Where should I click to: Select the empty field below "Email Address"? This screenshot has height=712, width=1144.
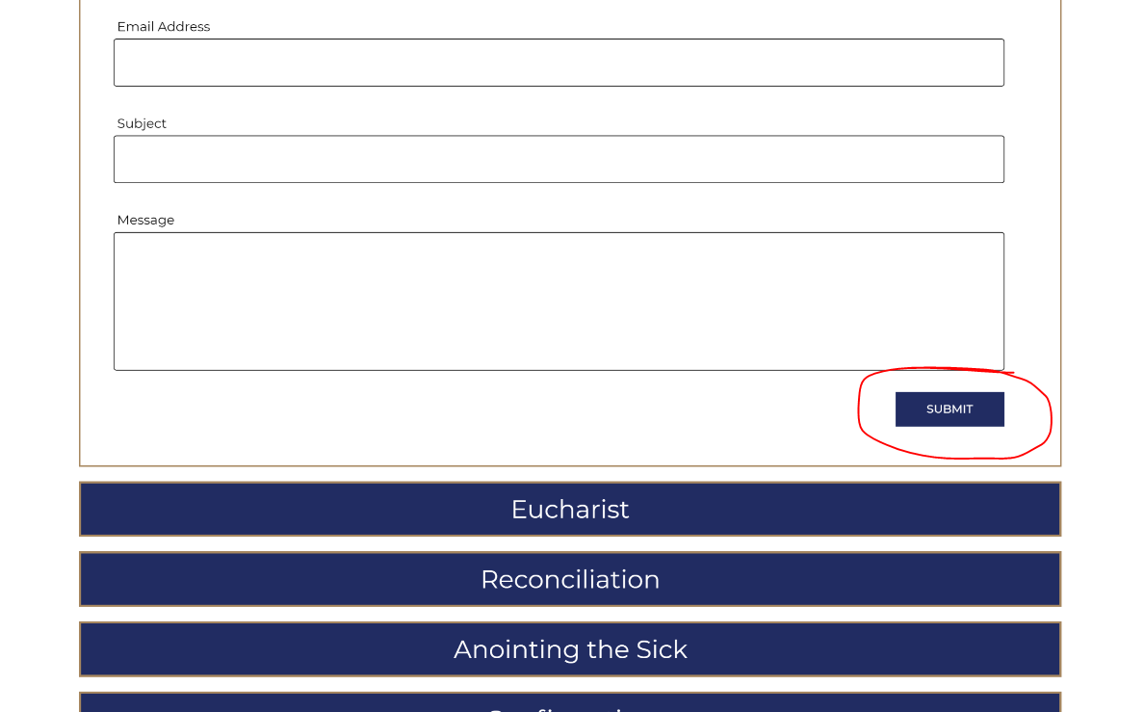point(559,63)
